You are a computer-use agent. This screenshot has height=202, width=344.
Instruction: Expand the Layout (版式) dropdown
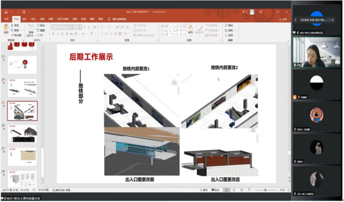click(42, 26)
